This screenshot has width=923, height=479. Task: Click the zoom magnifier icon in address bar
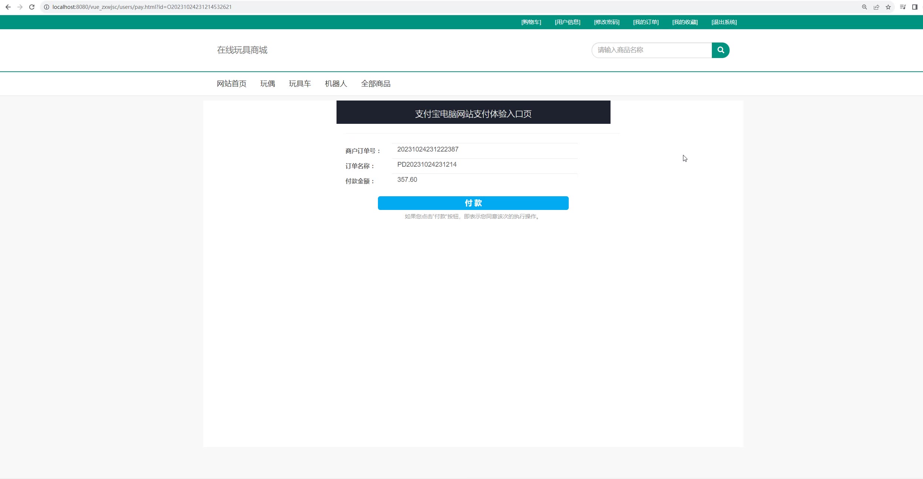(865, 7)
